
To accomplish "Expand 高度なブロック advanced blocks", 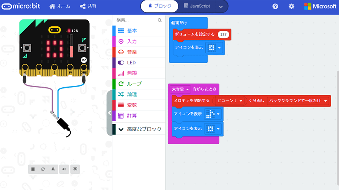I will tap(139, 129).
